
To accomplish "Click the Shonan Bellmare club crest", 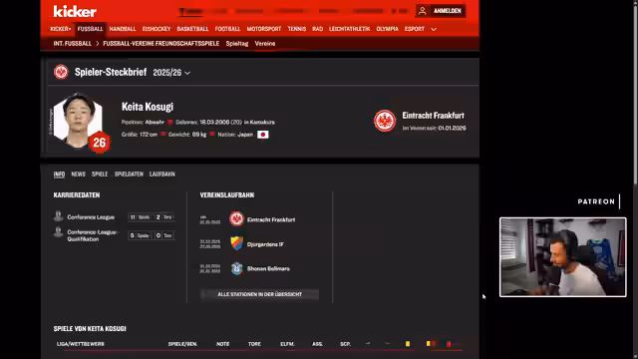I will point(236,268).
